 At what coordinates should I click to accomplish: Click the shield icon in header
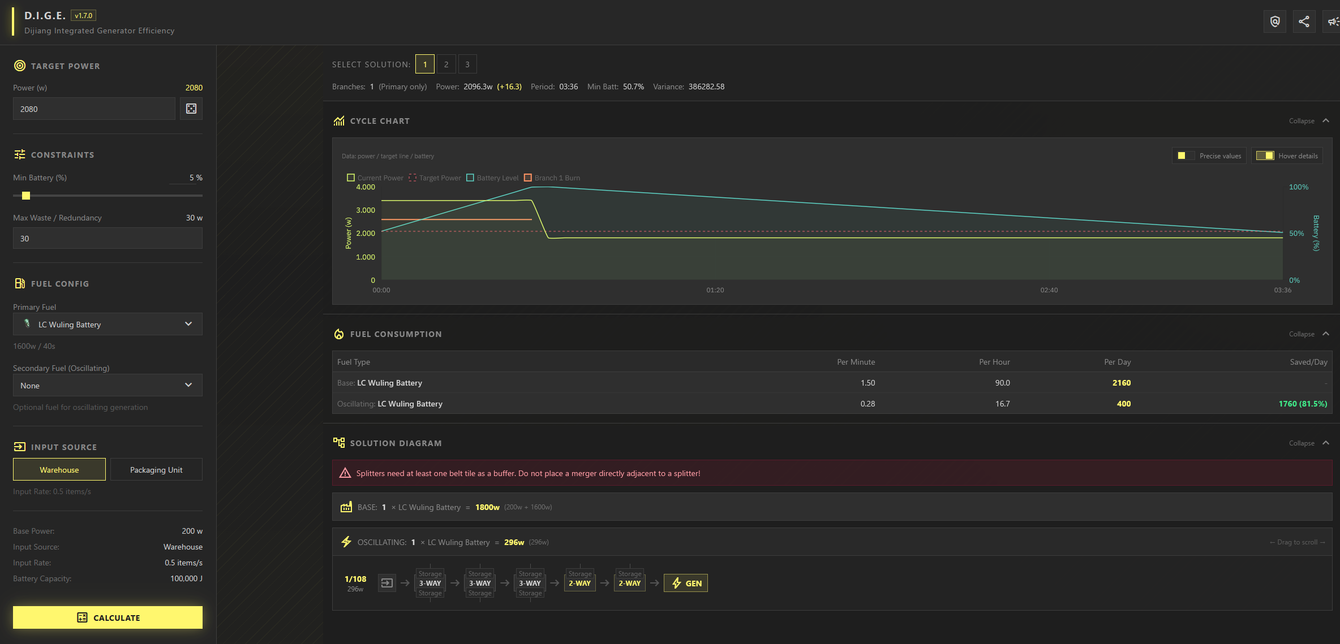[1275, 21]
